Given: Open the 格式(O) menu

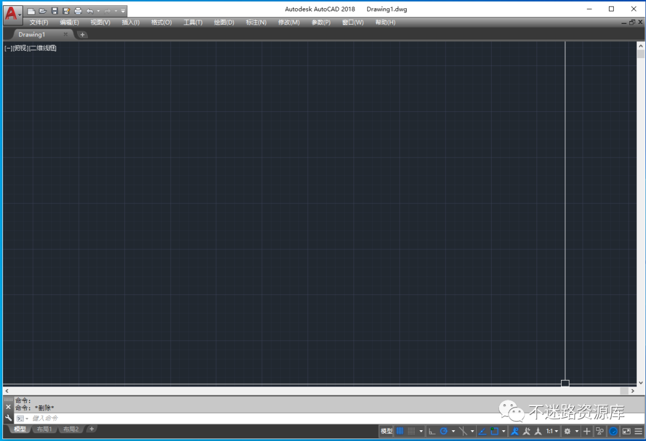Looking at the screenshot, I should click(161, 22).
